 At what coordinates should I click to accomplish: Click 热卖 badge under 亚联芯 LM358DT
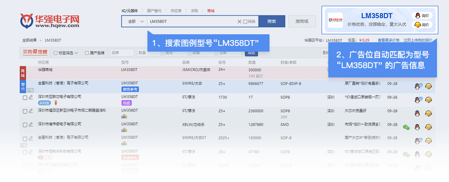[127, 103]
